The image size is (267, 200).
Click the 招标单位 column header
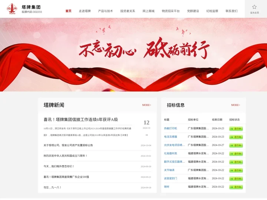pyautogui.click(x=193, y=120)
